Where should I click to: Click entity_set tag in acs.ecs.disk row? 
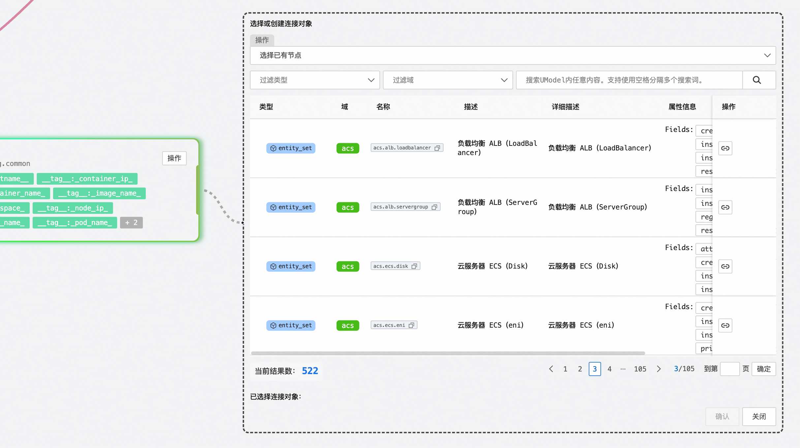291,266
